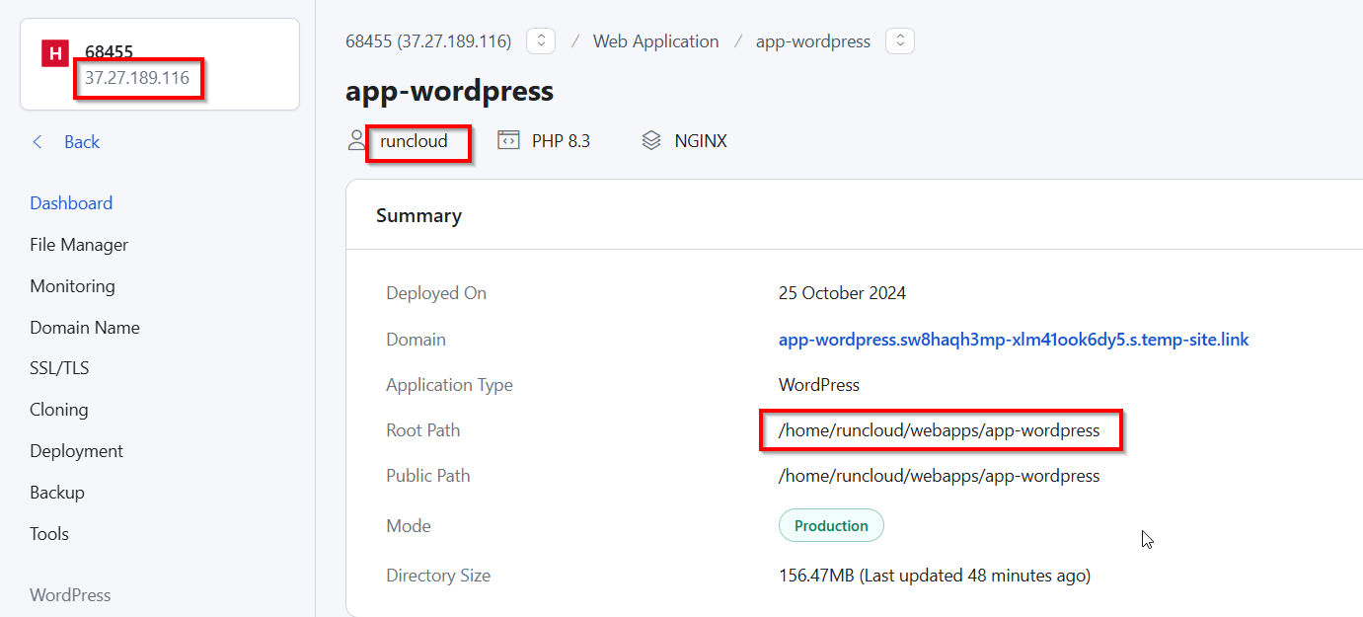Image resolution: width=1363 pixels, height=617 pixels.
Task: Open server switcher dropdown next to 68455
Action: 541,41
